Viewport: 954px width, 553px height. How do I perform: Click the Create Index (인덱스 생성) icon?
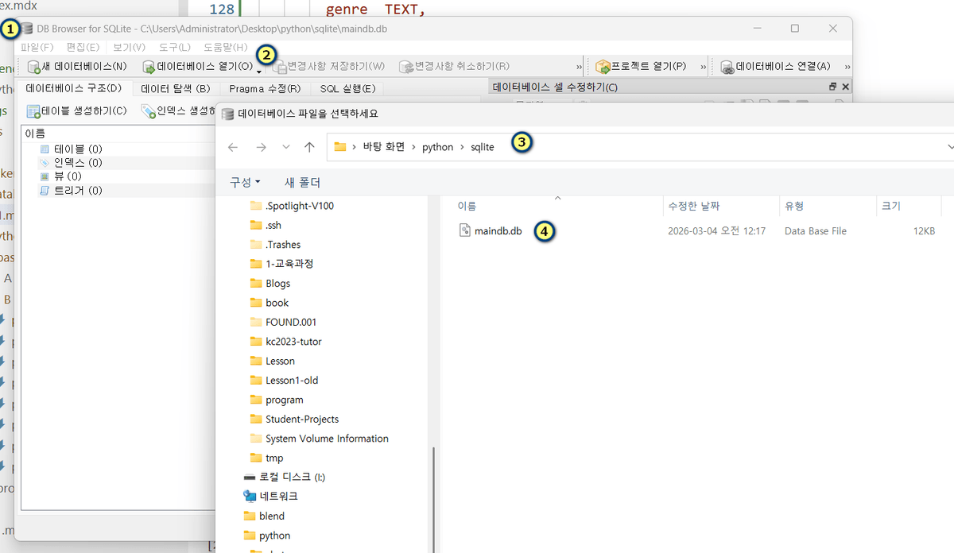point(149,111)
